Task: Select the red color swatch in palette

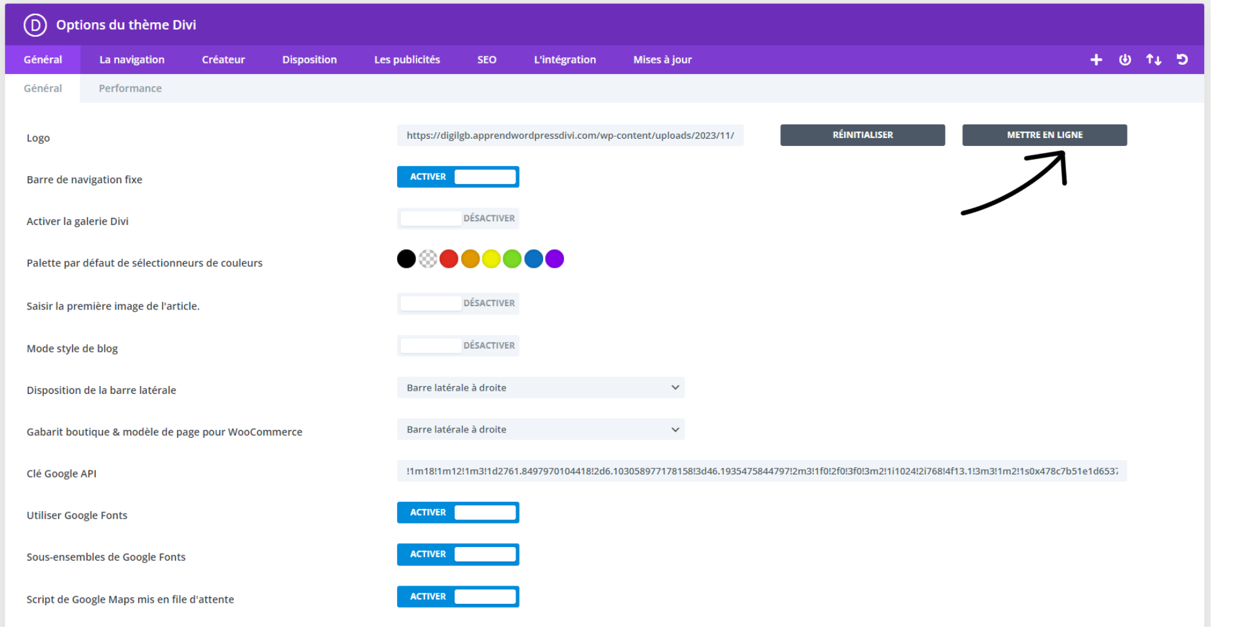Action: tap(449, 259)
